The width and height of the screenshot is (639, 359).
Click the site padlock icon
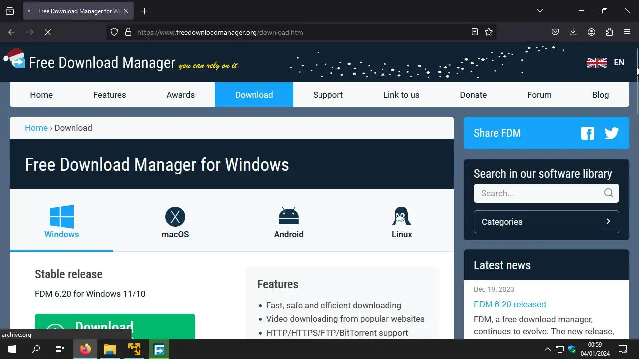point(128,32)
